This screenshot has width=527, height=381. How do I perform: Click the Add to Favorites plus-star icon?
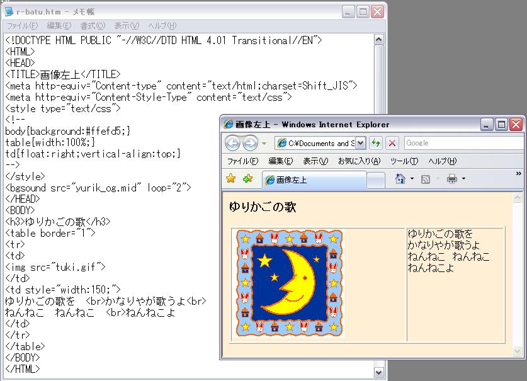point(247,178)
